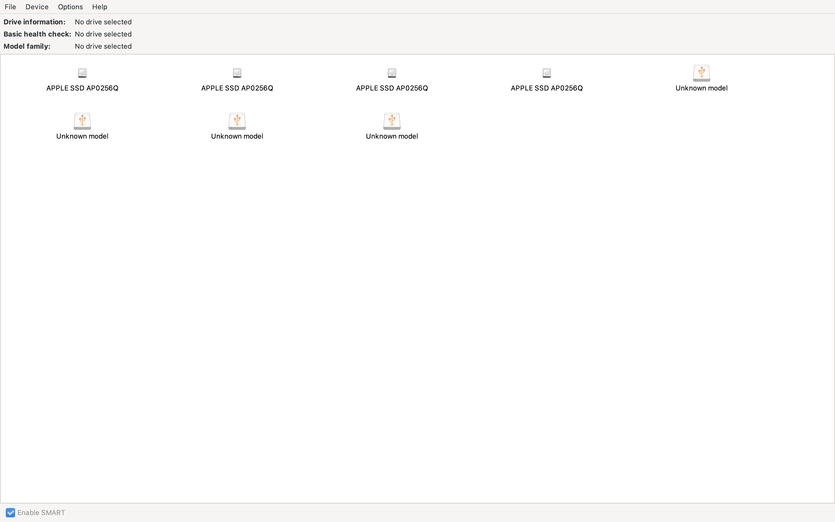Select the USB Unknown model icon in top row
The height and width of the screenshot is (522, 835).
tap(701, 73)
